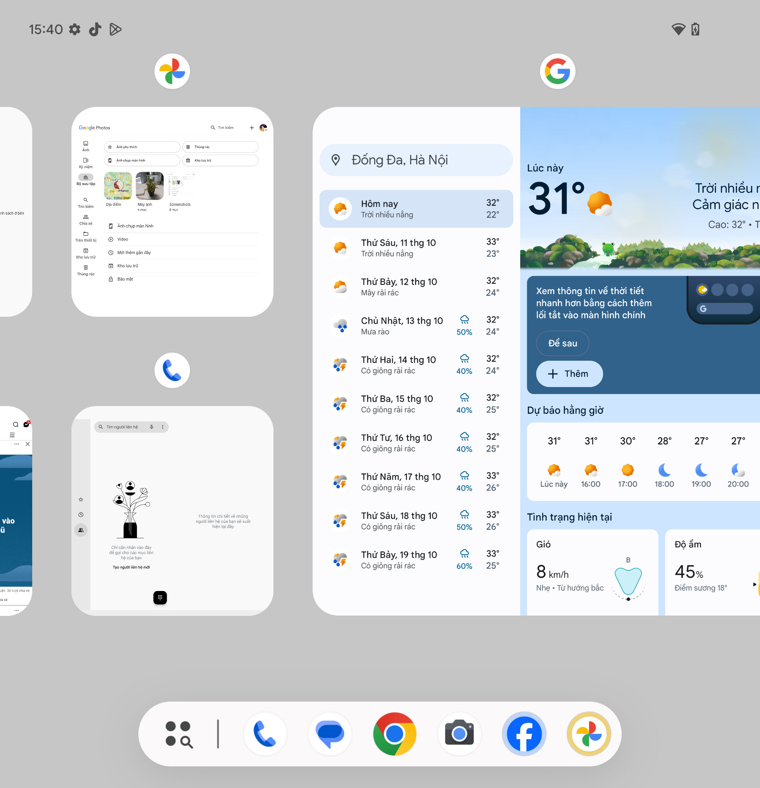
Task: Click the location pin icon beside Đống Đa
Action: tap(336, 160)
